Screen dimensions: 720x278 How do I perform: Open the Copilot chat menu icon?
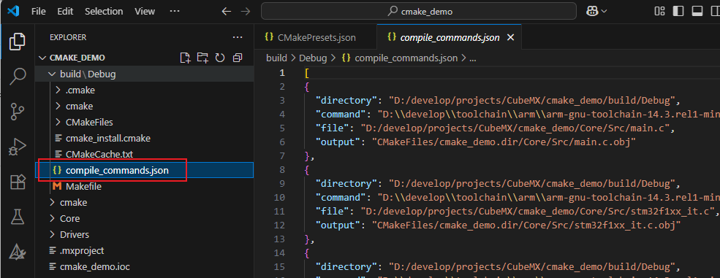(591, 12)
